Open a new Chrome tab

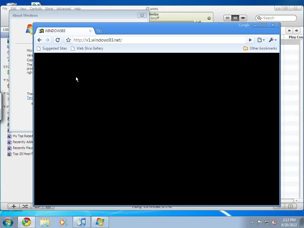(99, 31)
